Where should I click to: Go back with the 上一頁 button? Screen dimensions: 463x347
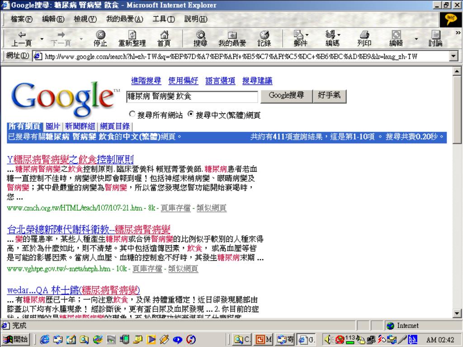pyautogui.click(x=21, y=39)
